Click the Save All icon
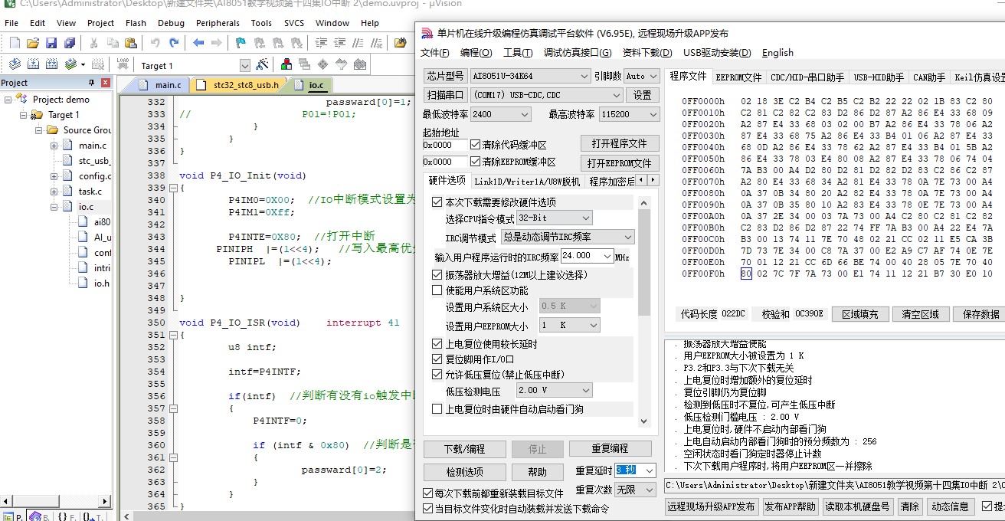Screen dimensions: 1005x521 point(70,43)
